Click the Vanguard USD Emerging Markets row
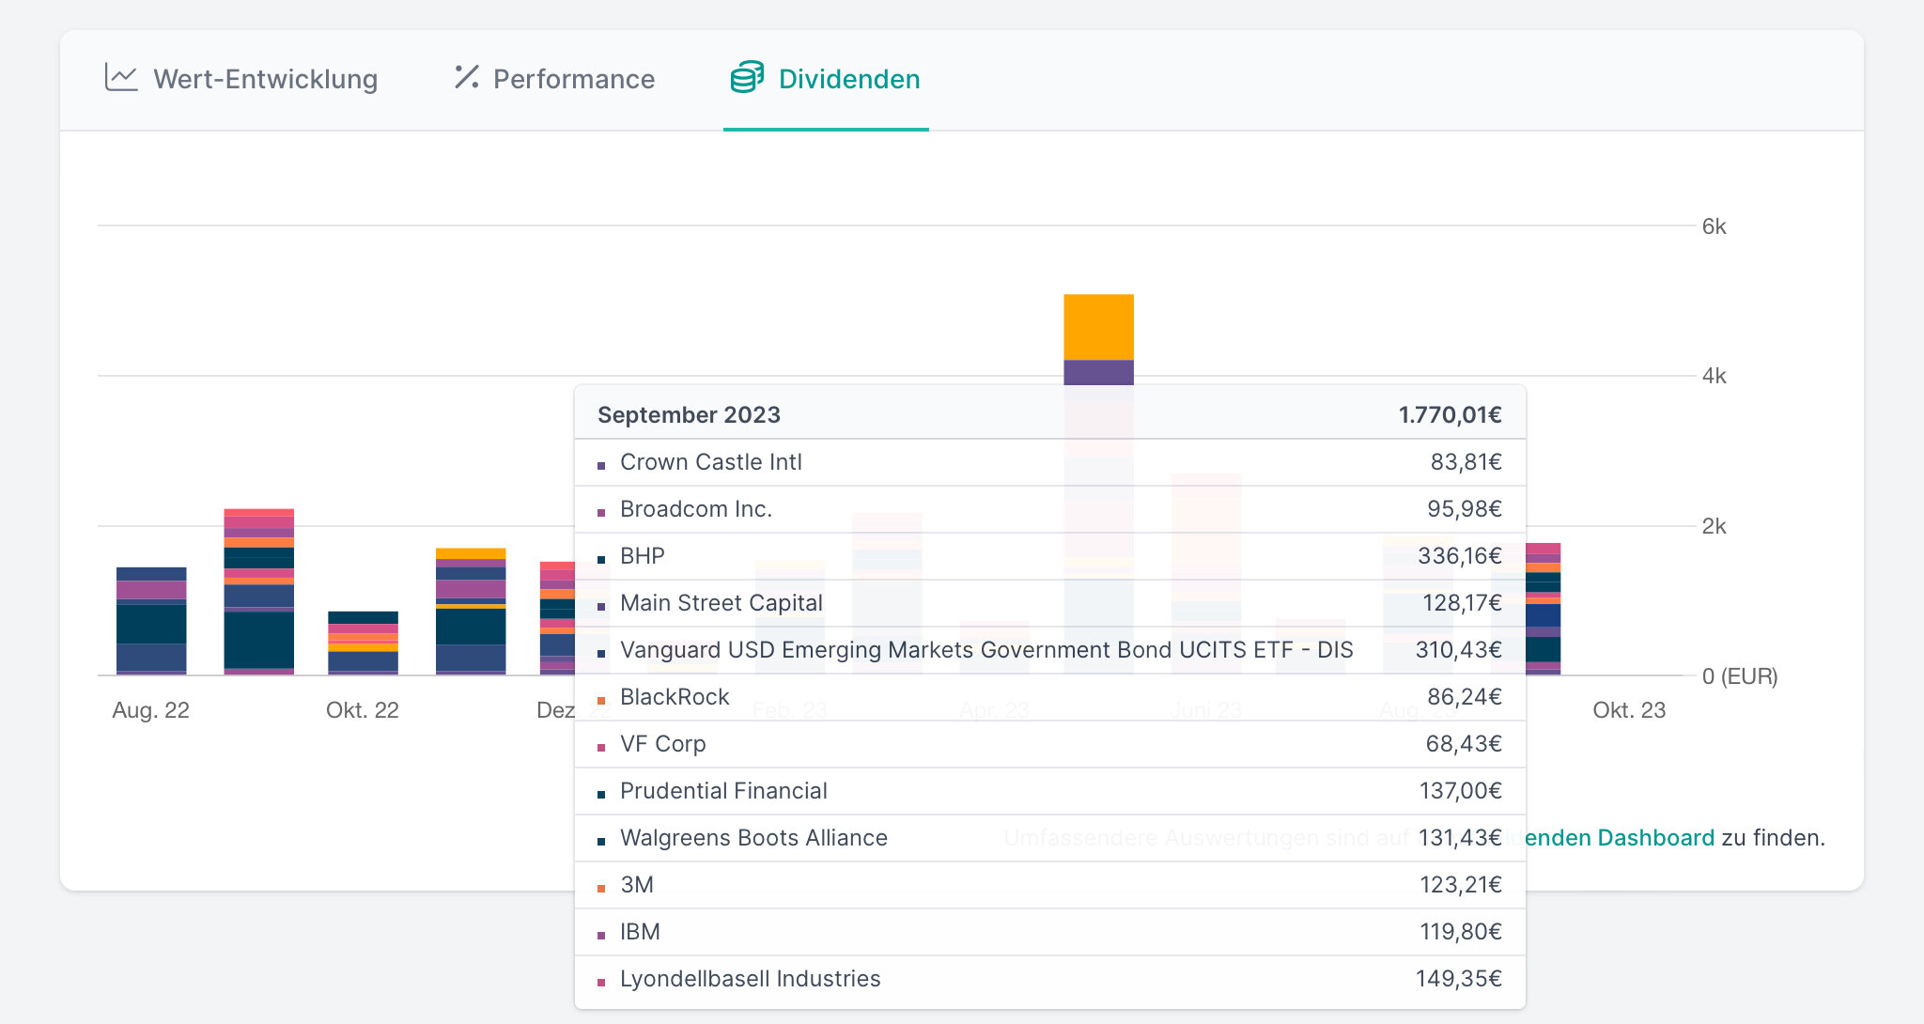Screen dimensions: 1924x1024 [x=986, y=650]
